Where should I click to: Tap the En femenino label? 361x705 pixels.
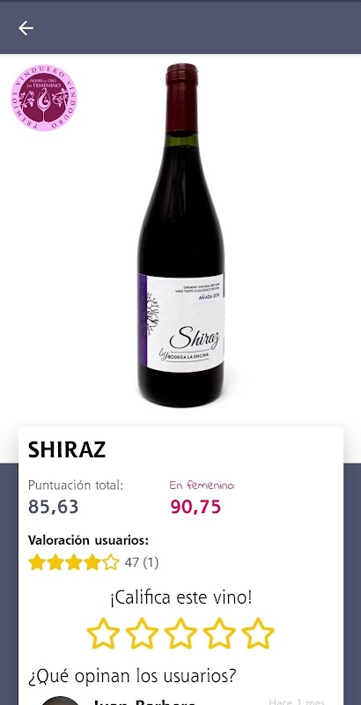tap(202, 486)
